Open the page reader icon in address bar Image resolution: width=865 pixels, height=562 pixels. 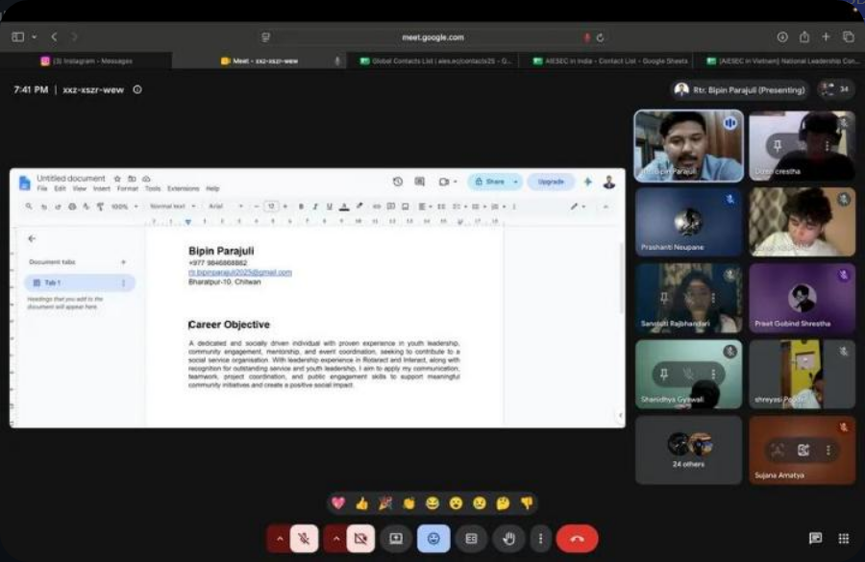pos(266,37)
